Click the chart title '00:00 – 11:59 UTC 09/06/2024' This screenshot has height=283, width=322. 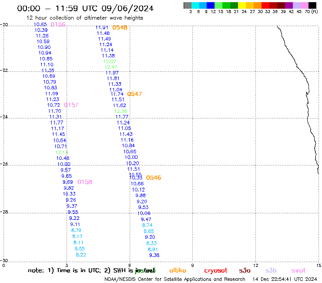point(85,8)
